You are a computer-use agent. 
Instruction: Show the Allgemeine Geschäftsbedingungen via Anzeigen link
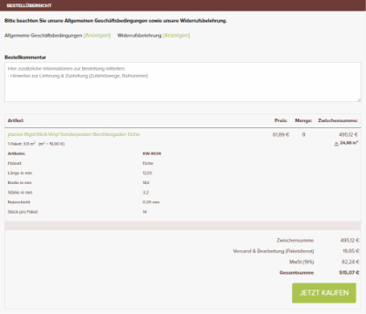pos(97,36)
